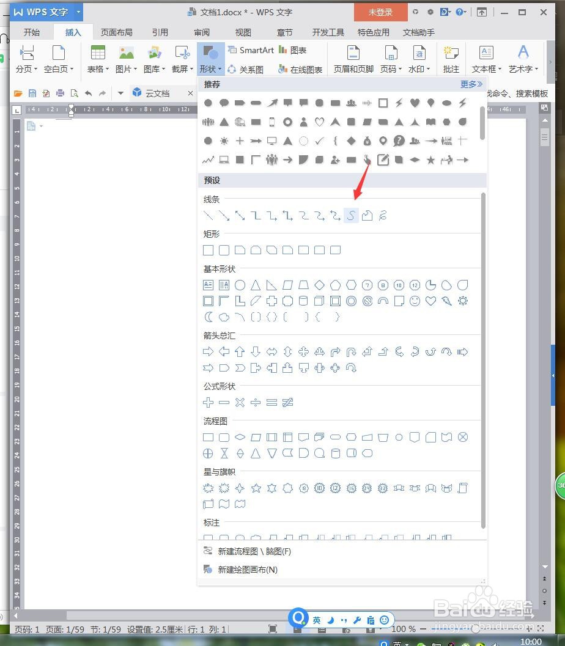Pick the five-point star shape
Viewport: 565px width, 646px height.
(256, 488)
